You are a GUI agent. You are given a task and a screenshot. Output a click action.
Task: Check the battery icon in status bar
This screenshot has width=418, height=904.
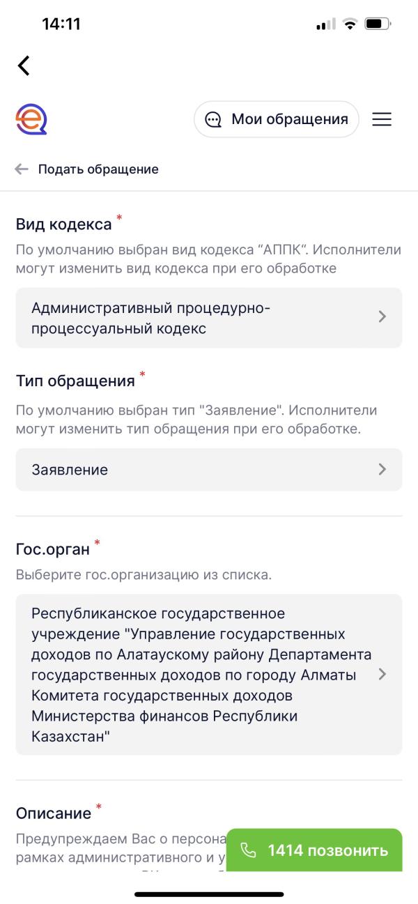pyautogui.click(x=378, y=24)
